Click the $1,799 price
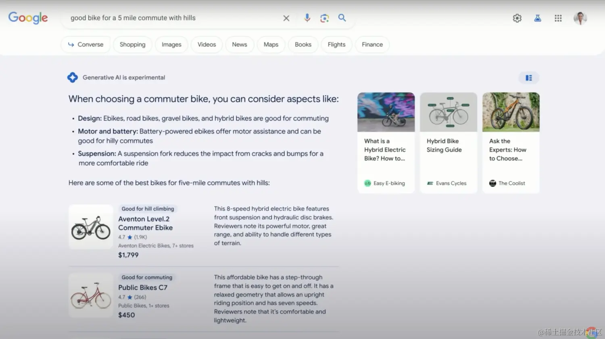Screen dimensions: 605x339 coord(128,255)
